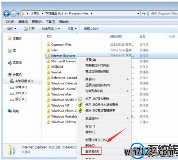Image resolution: width=178 pixels, height=160 pixels.
Task: Select the Common Files folder icon
Action: (48, 44)
